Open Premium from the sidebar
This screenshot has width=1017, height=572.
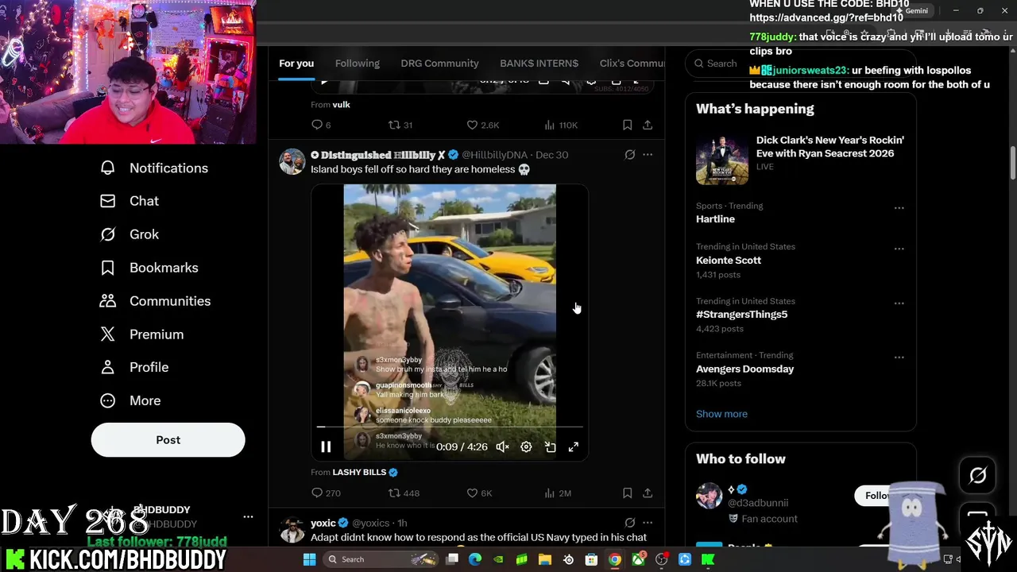pyautogui.click(x=141, y=334)
